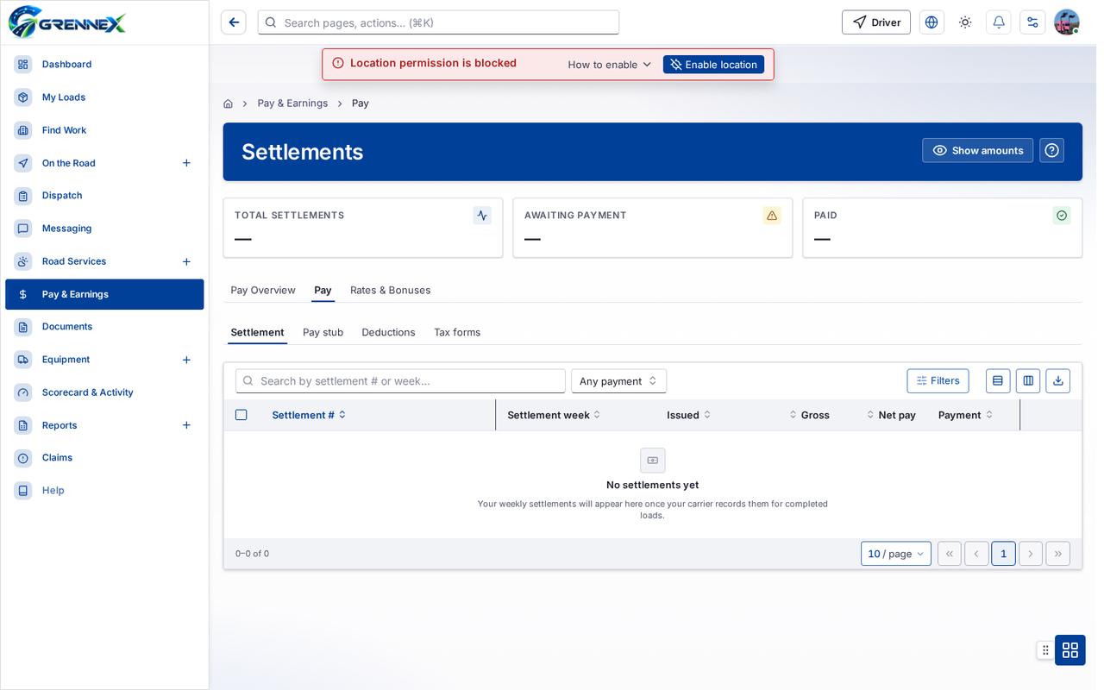Change the 10 / page size dropdown
This screenshot has width=1104, height=690.
point(896,554)
